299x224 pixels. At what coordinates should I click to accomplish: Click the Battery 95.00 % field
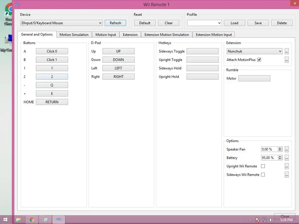(x=270, y=157)
